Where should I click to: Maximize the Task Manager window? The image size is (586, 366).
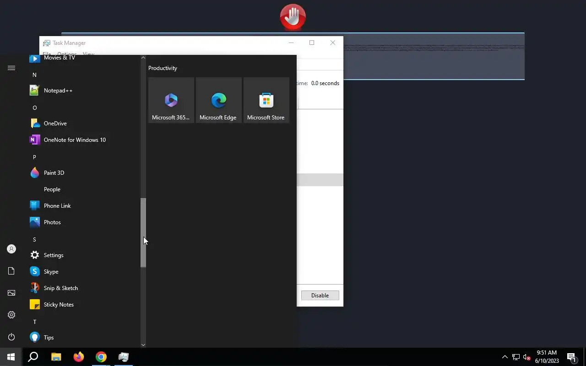312,43
